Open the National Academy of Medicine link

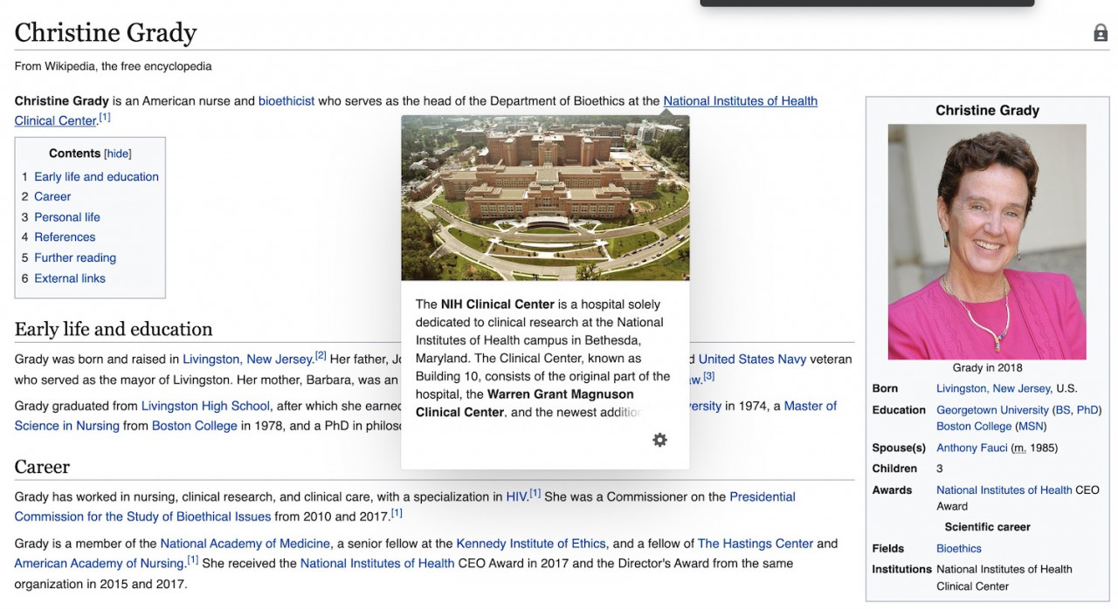point(245,544)
